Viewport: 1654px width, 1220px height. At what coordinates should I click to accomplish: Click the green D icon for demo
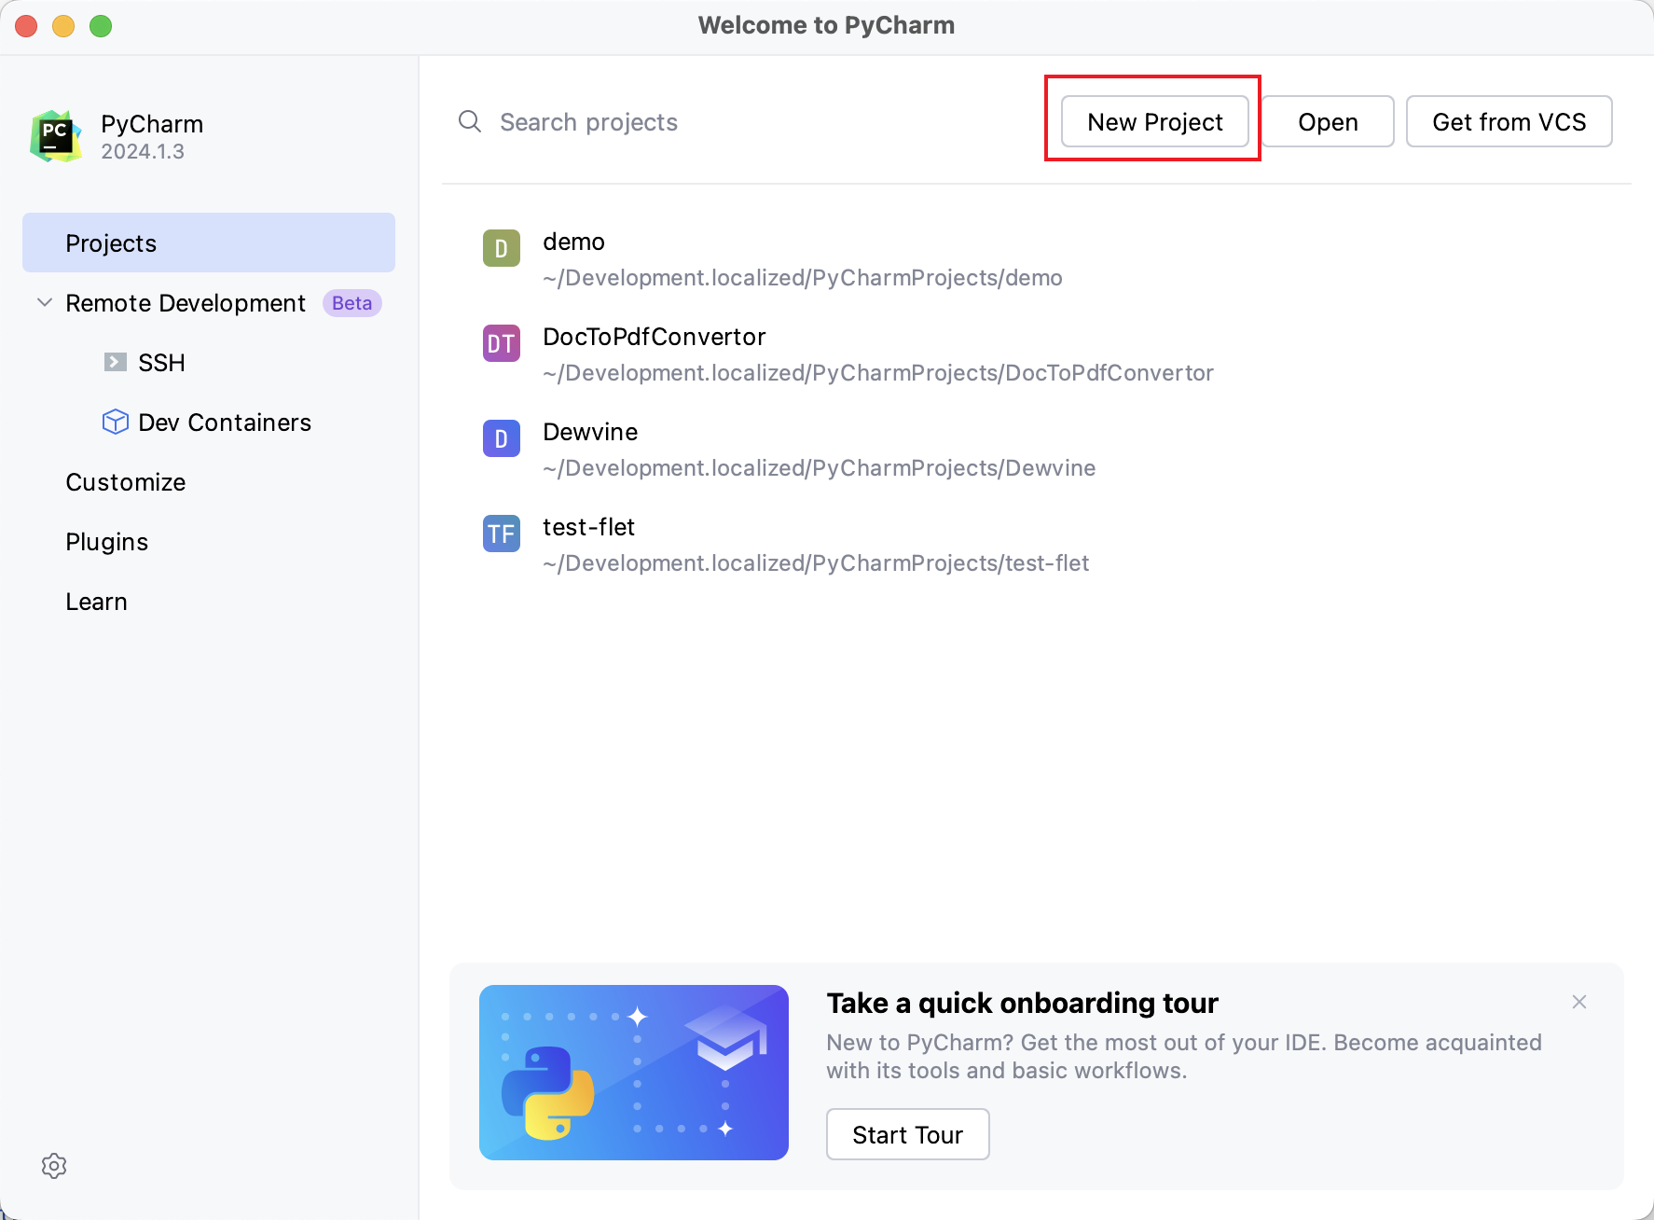pos(502,248)
